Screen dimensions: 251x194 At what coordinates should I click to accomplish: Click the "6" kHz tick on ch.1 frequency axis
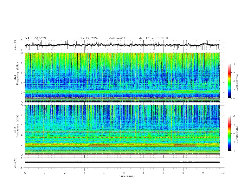(23, 73)
